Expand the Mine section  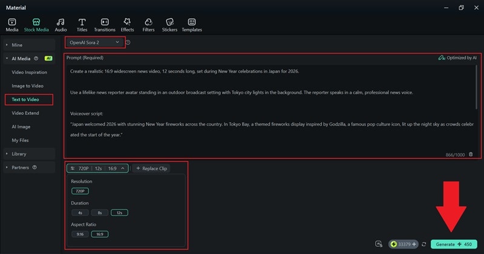click(x=29, y=45)
